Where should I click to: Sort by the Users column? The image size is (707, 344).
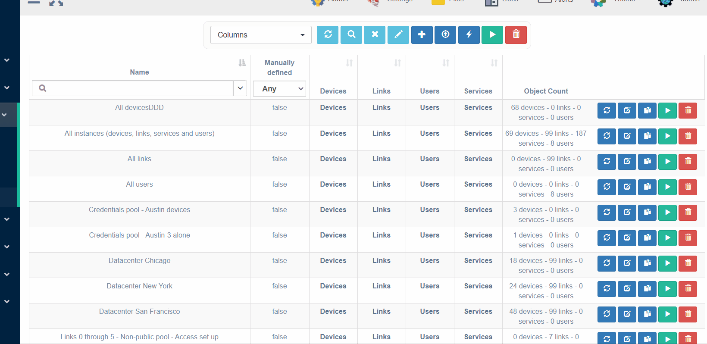point(446,63)
